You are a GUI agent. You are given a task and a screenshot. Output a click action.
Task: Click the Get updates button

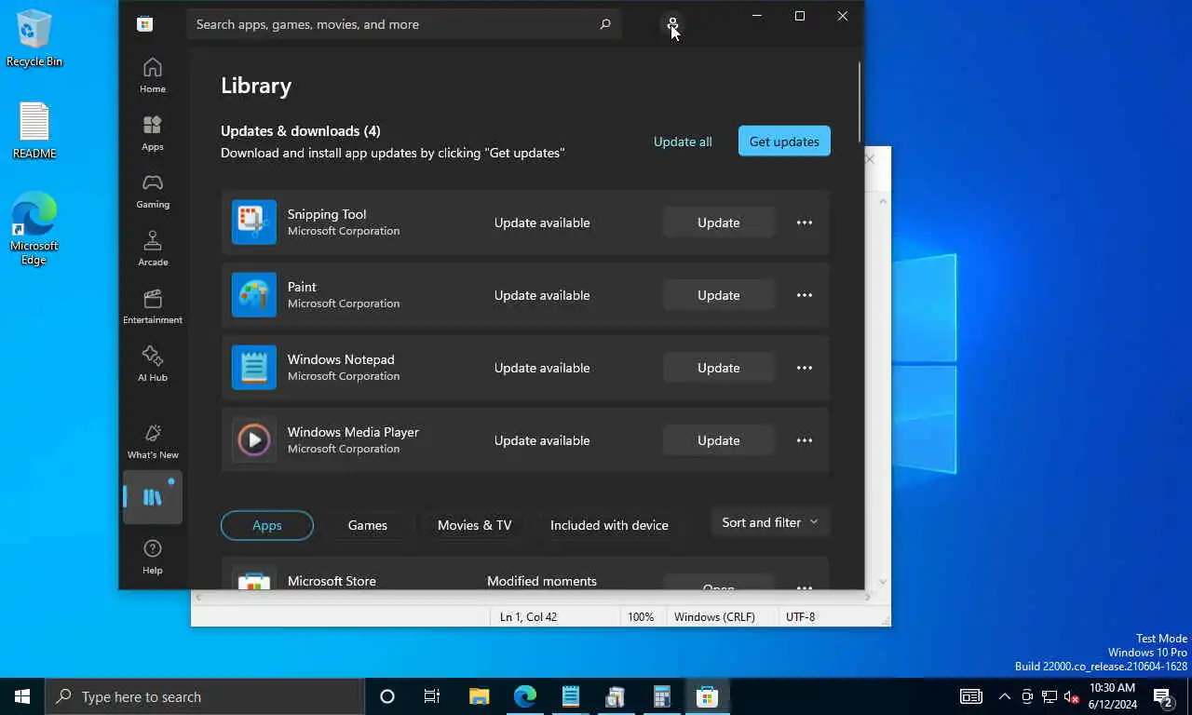(x=784, y=142)
